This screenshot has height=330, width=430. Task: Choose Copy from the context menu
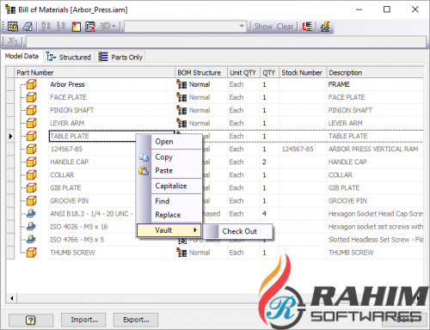(176, 157)
